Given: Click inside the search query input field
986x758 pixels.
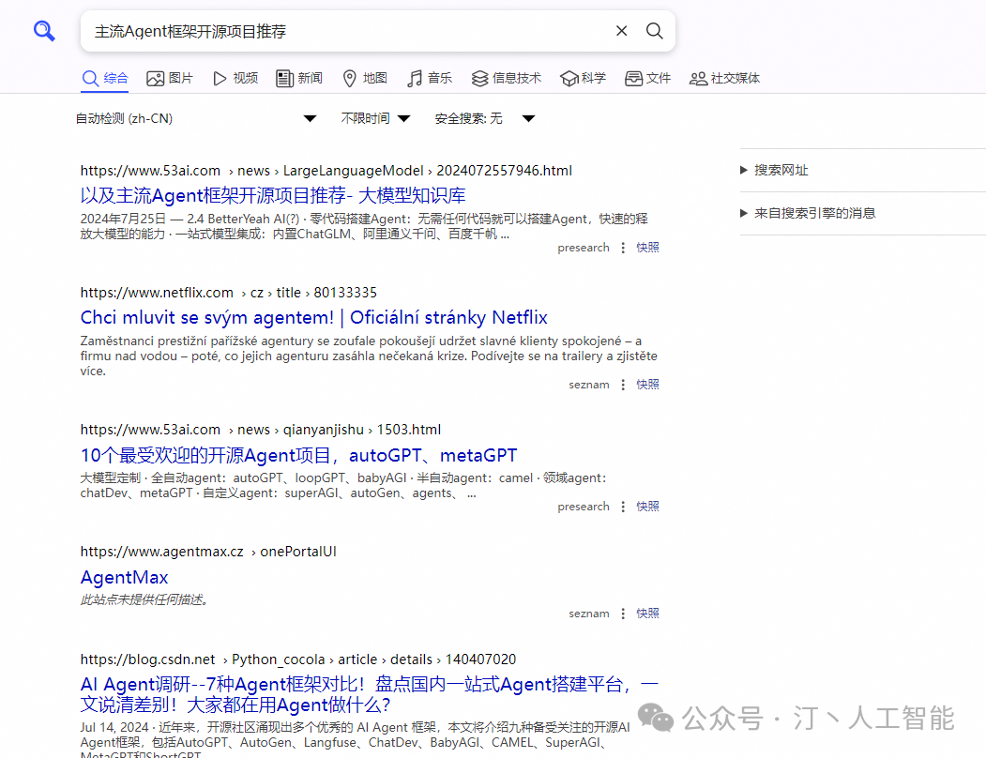Looking at the screenshot, I should click(347, 31).
